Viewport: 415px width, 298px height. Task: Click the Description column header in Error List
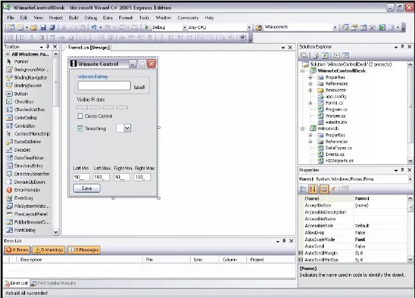point(31,259)
